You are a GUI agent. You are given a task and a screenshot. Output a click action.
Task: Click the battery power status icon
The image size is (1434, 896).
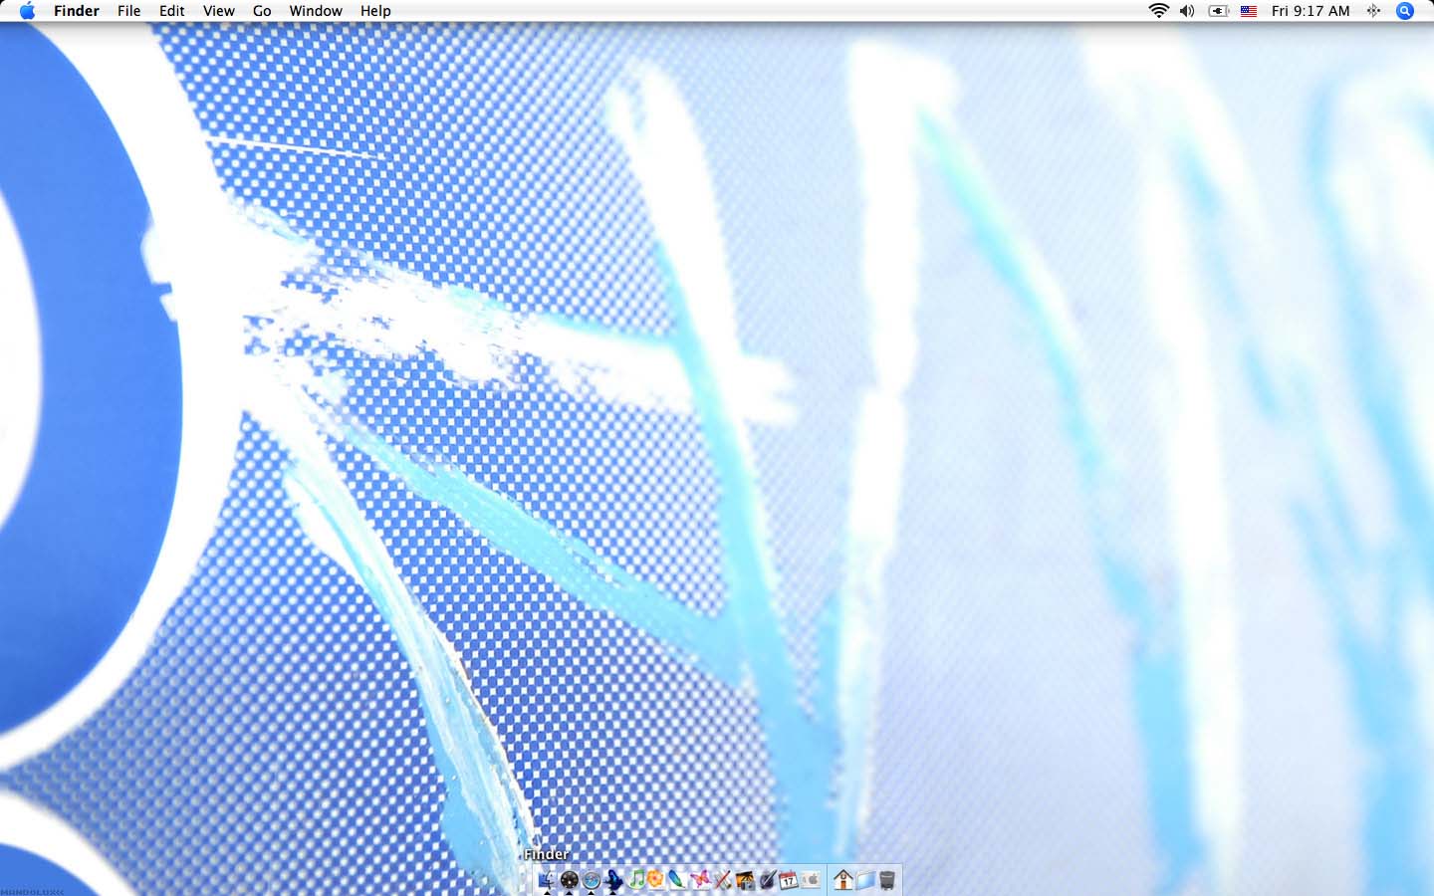coord(1218,11)
